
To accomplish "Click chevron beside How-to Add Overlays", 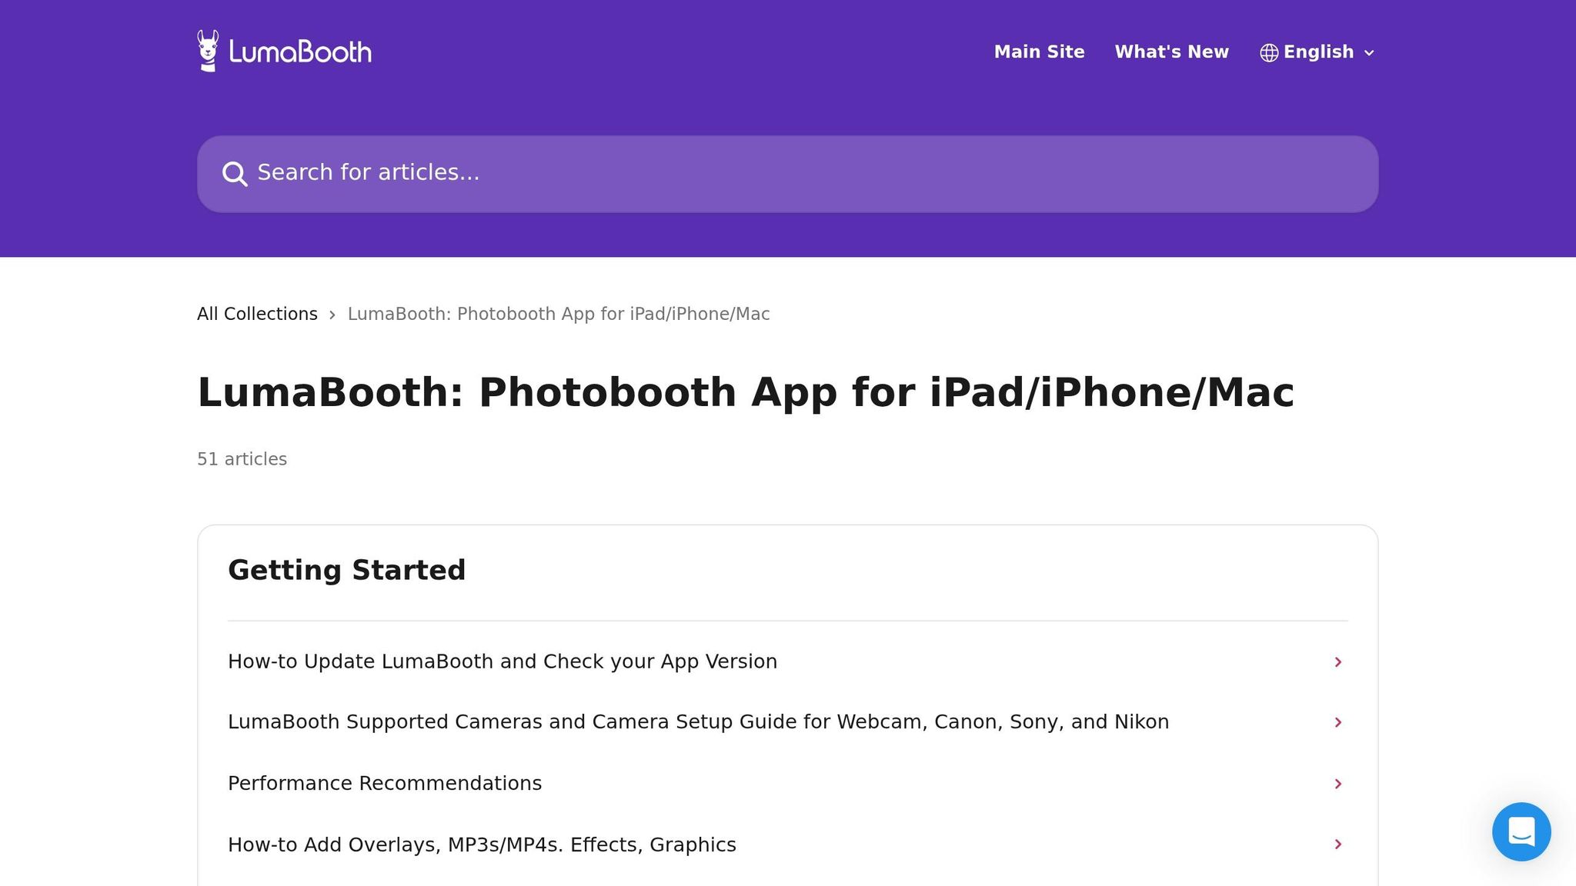I will point(1338,844).
